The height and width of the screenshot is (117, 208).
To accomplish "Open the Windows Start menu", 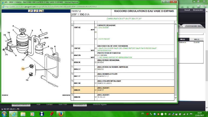I will click(4, 114).
